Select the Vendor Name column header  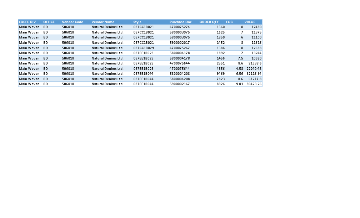[103, 22]
